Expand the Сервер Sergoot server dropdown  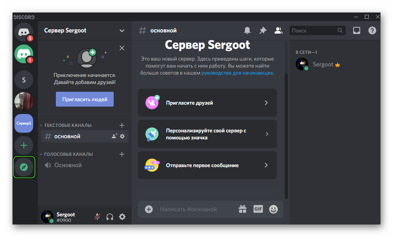(x=122, y=30)
